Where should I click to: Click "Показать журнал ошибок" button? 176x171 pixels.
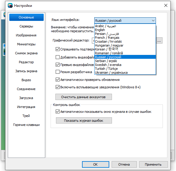(x=84, y=121)
